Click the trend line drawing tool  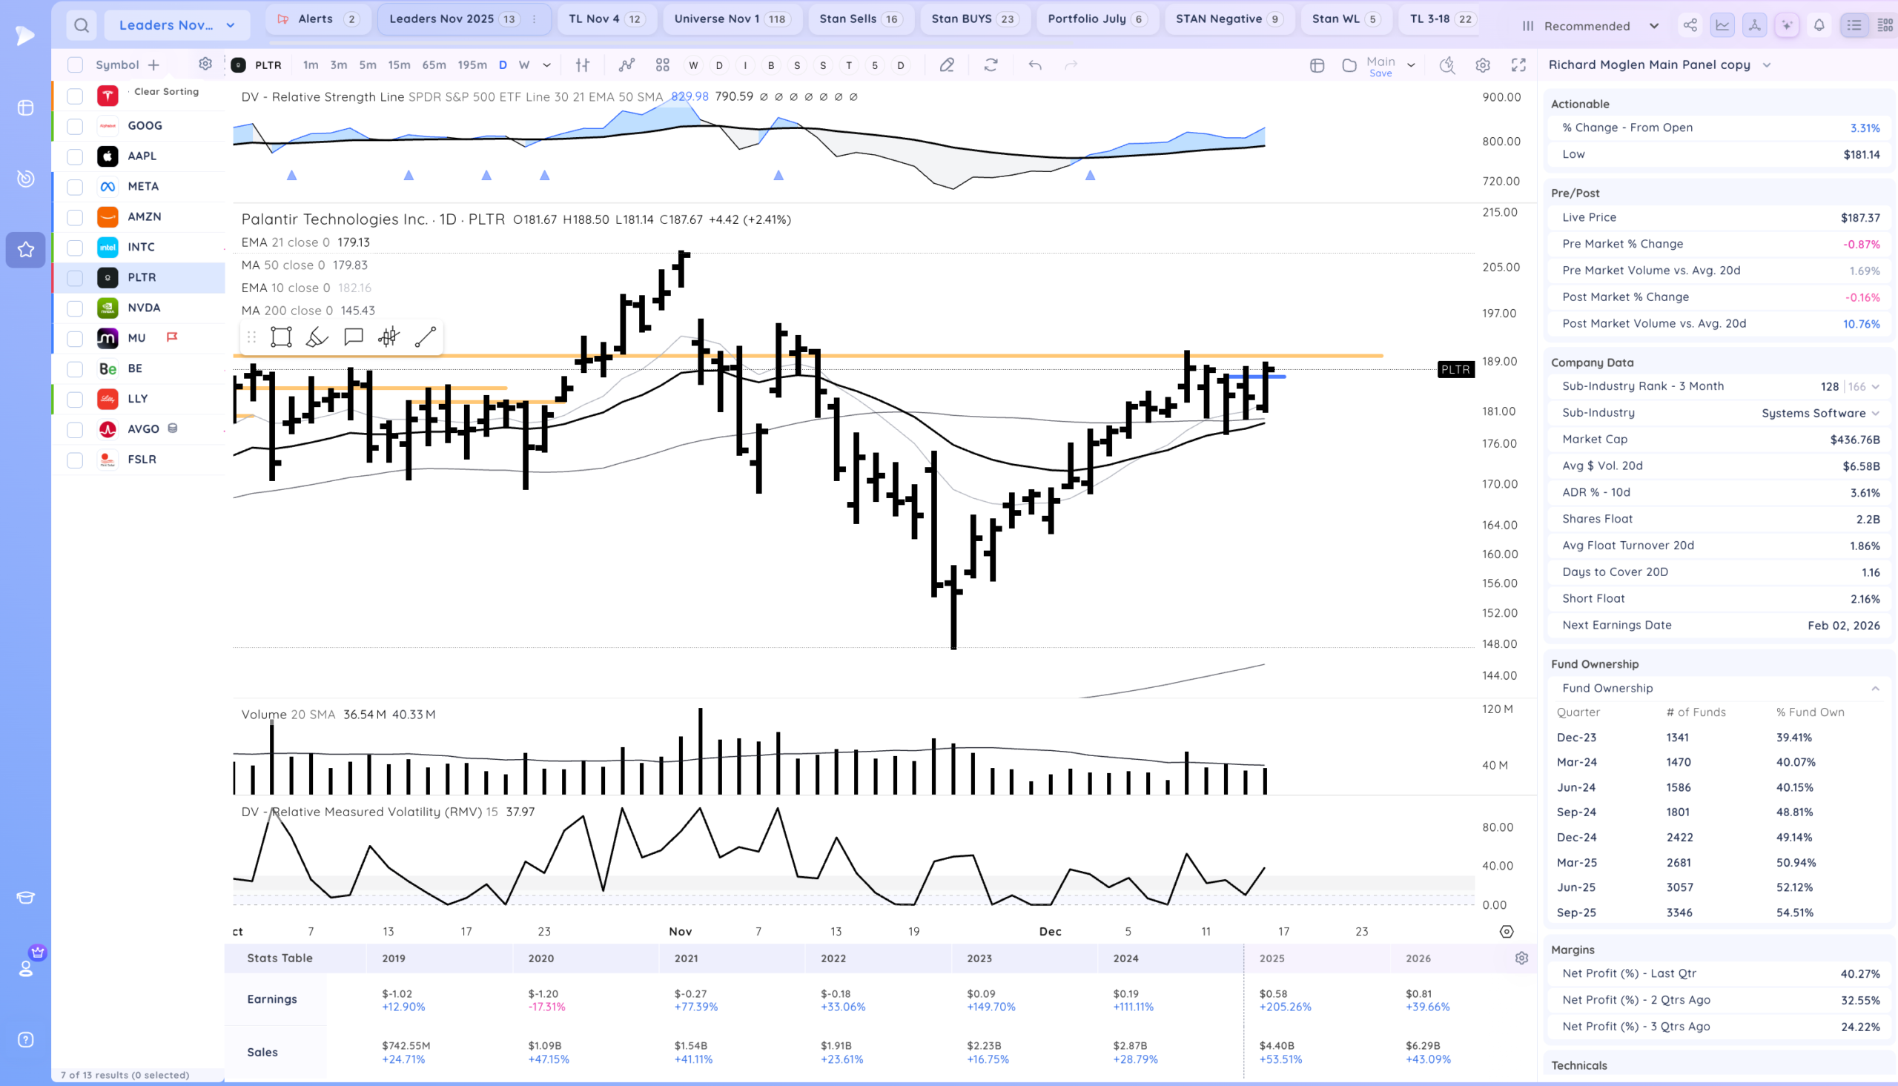coord(425,337)
